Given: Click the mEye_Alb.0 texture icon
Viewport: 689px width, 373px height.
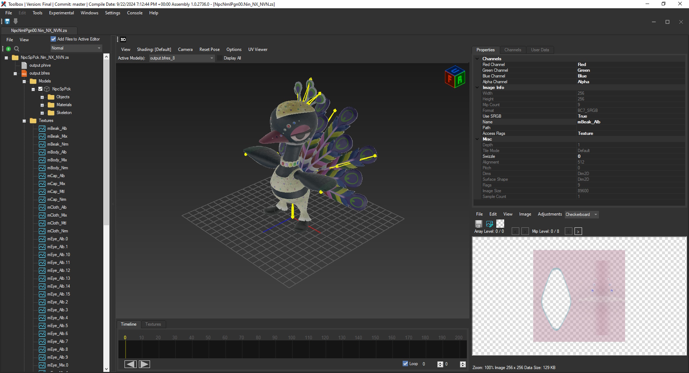Looking at the screenshot, I should [42, 239].
